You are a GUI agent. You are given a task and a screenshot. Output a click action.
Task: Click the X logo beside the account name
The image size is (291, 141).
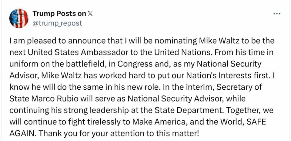[90, 14]
